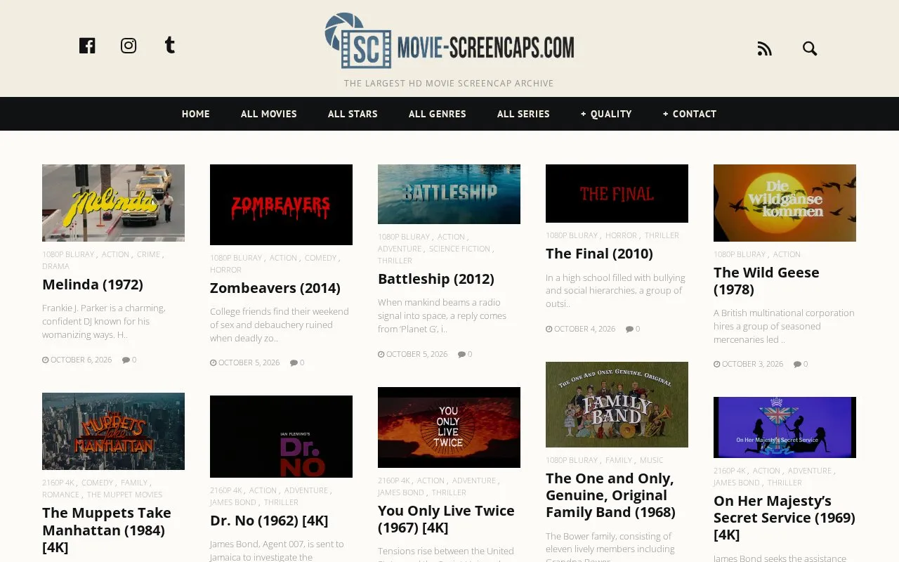The width and height of the screenshot is (899, 562).
Task: Open comments count for The Wild Geese
Action: (x=801, y=364)
